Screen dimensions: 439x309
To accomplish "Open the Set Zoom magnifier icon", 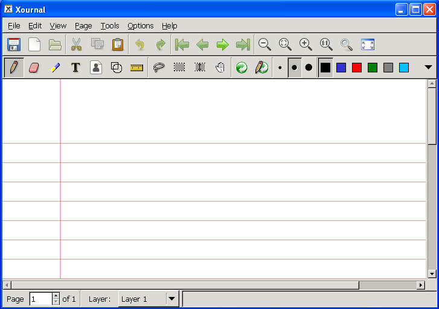I will 347,45.
